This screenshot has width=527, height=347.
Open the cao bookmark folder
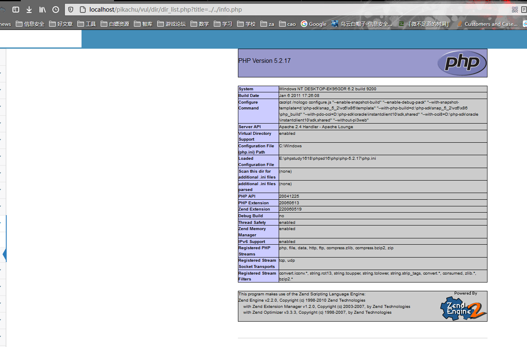coord(287,24)
